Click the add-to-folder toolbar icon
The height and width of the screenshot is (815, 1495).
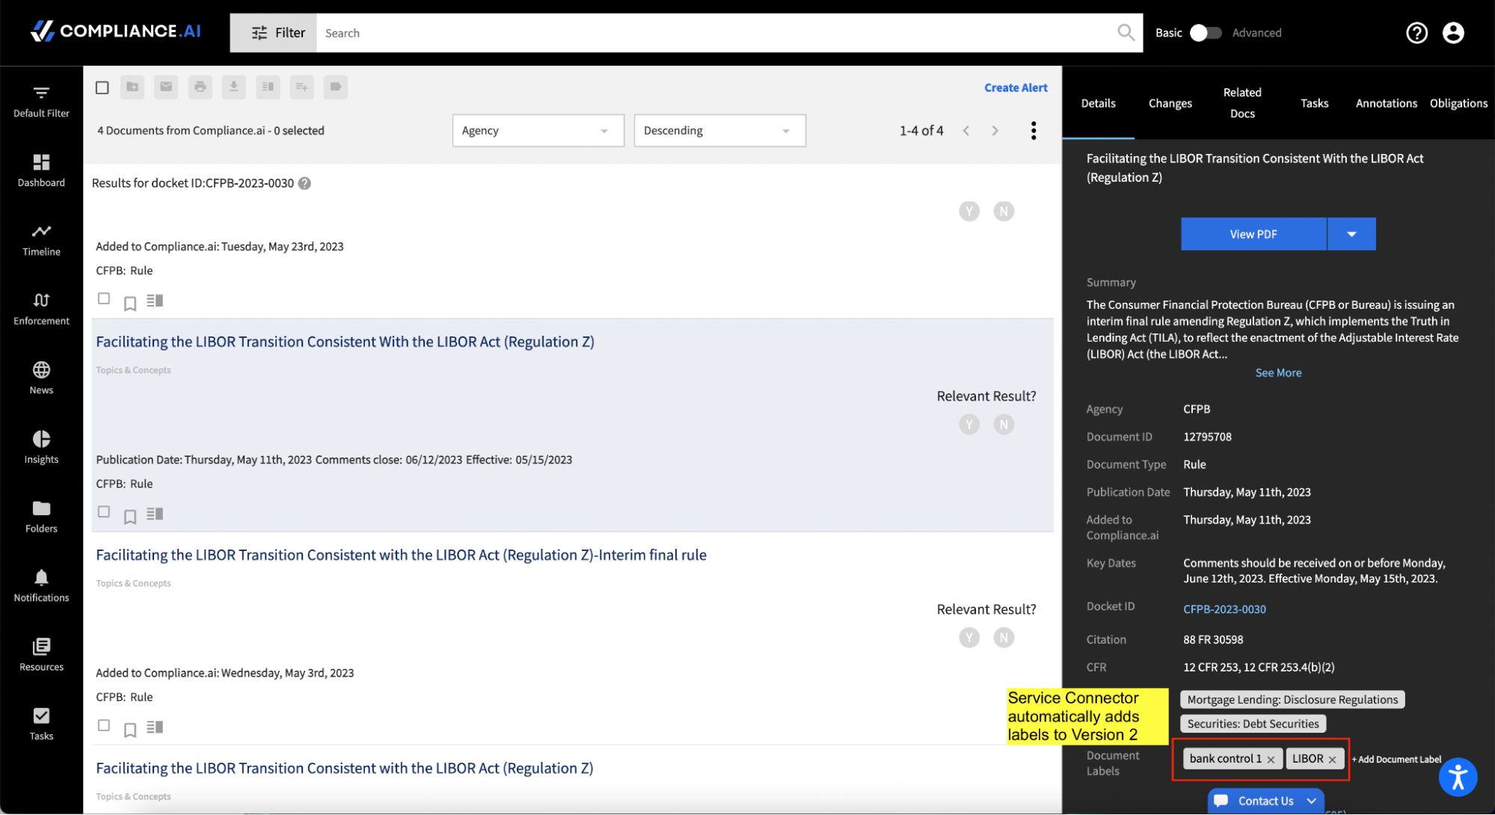click(x=132, y=87)
